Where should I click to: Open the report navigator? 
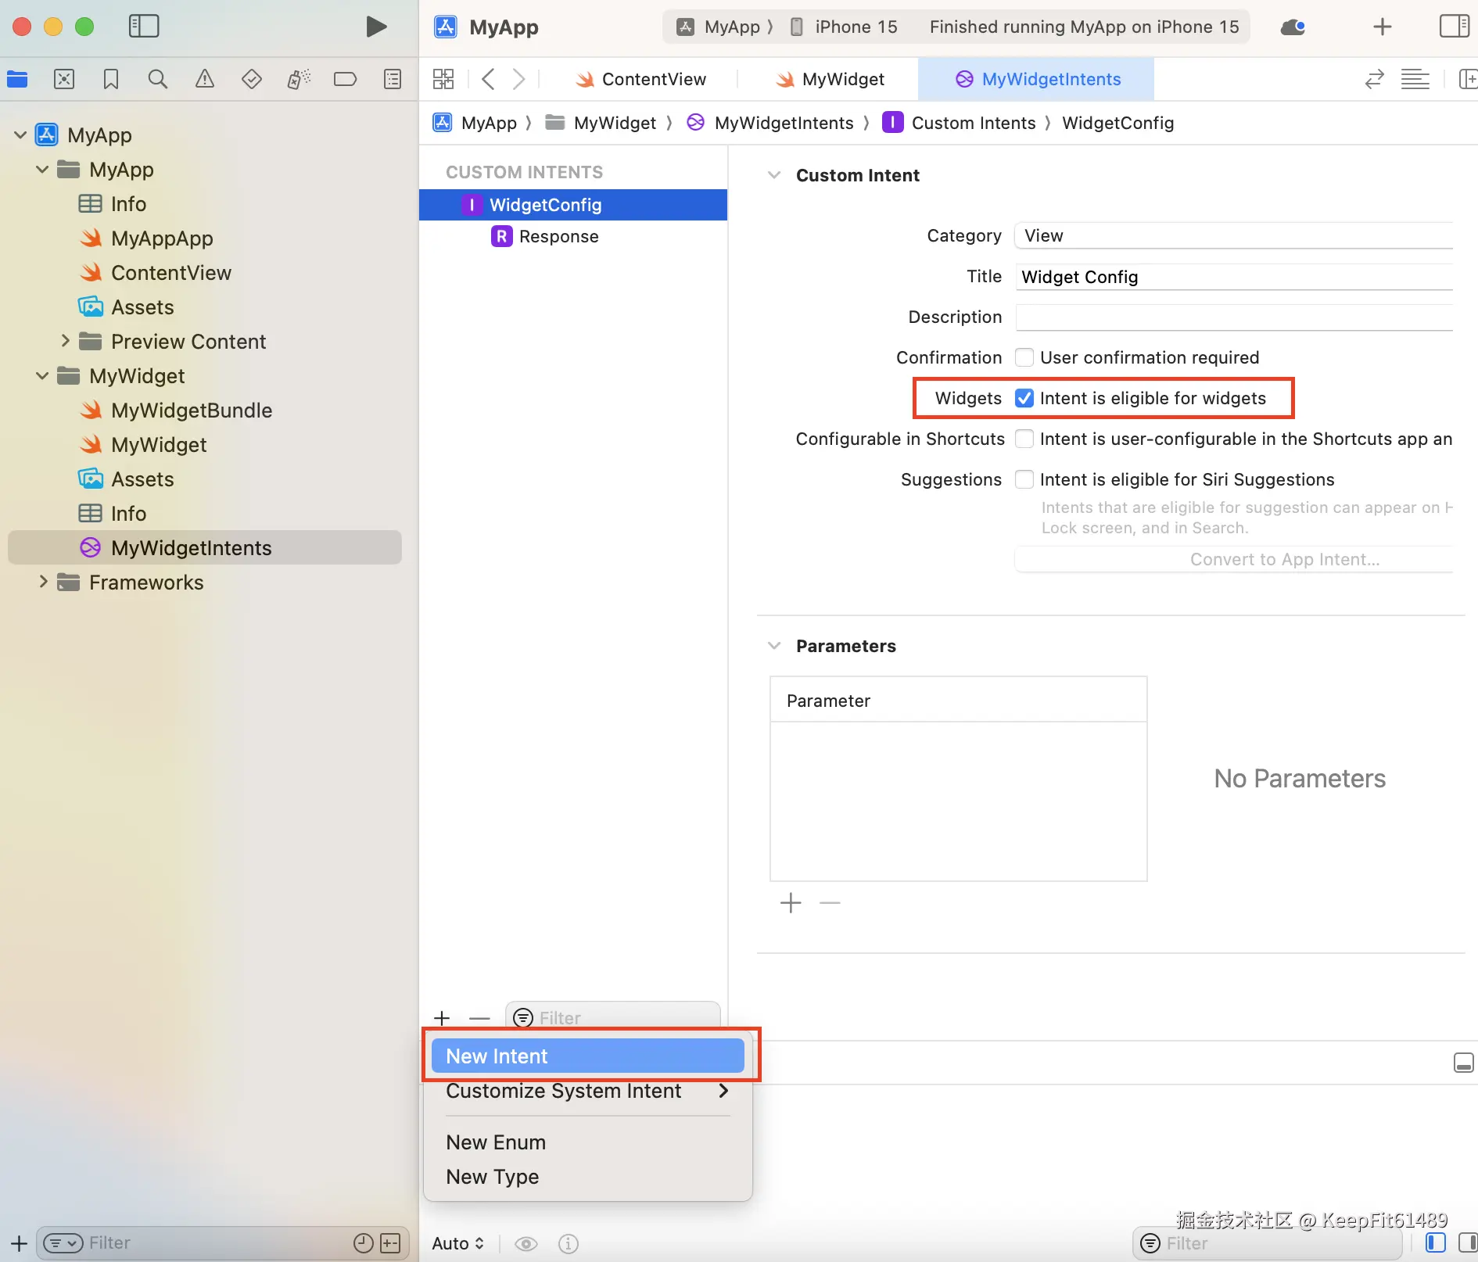tap(393, 79)
